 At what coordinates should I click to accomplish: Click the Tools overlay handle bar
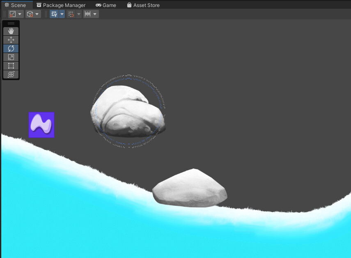coord(11,24)
